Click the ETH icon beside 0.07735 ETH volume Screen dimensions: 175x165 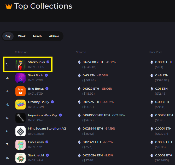pos(79,102)
